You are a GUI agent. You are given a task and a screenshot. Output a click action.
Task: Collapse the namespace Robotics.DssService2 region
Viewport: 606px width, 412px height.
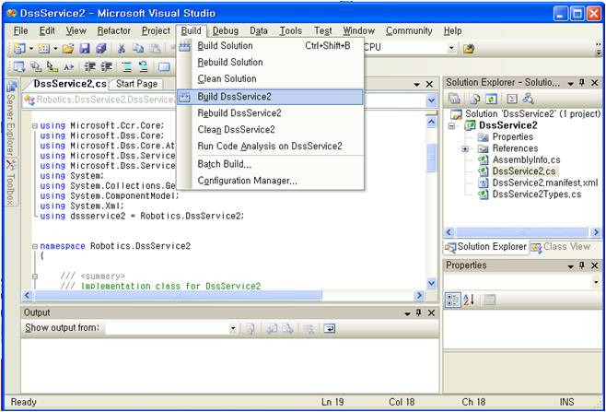35,246
